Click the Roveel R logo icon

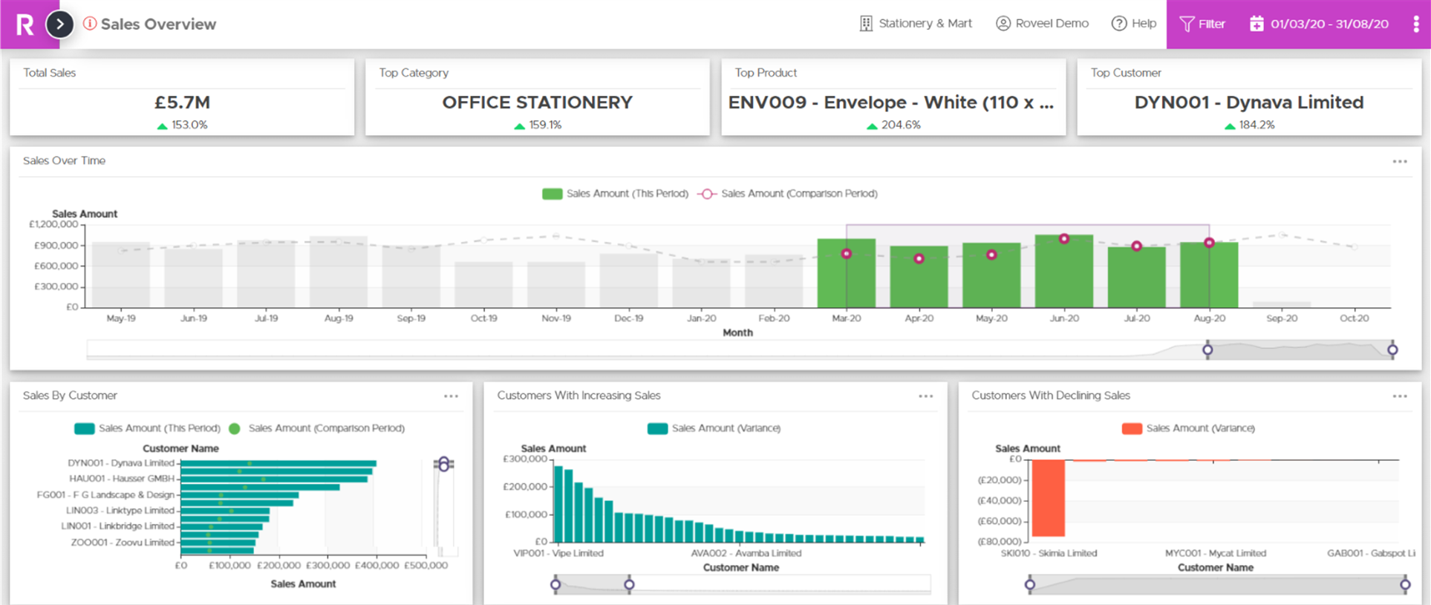[25, 24]
